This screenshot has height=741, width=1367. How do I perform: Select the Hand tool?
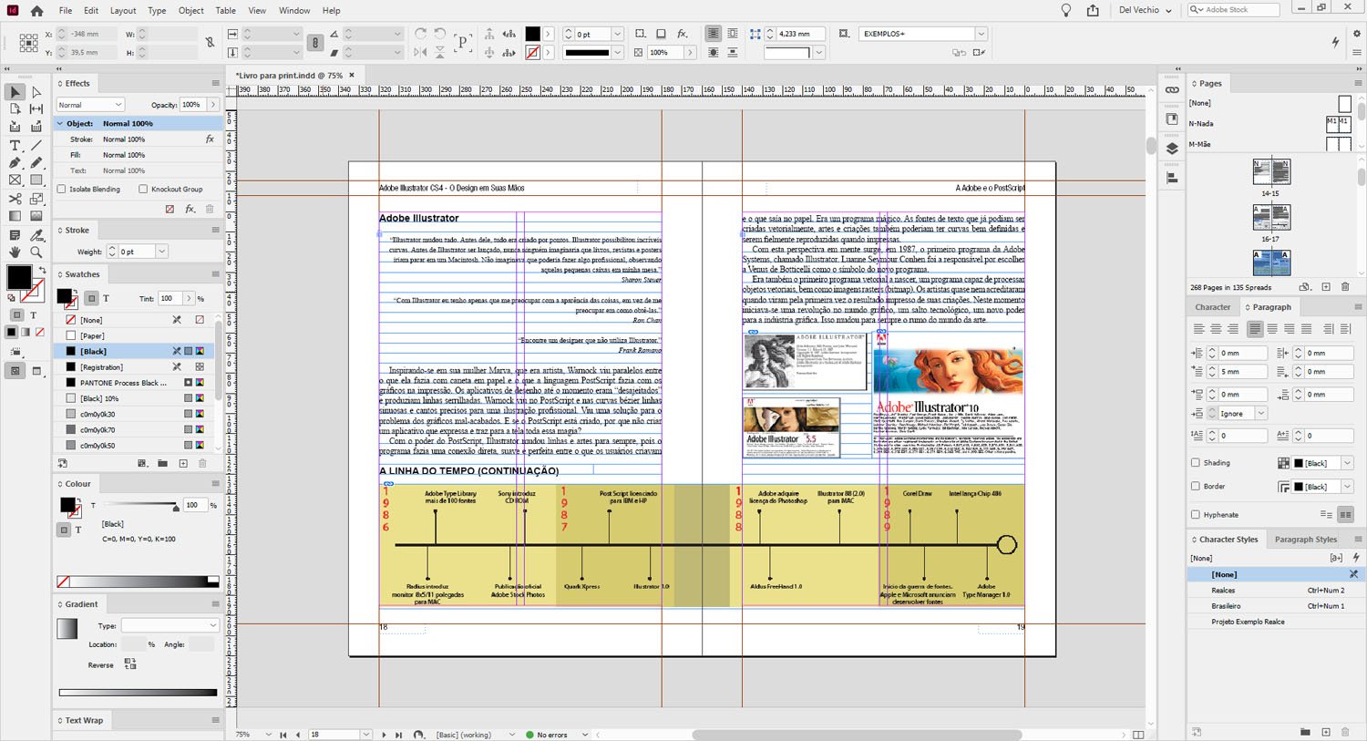15,252
